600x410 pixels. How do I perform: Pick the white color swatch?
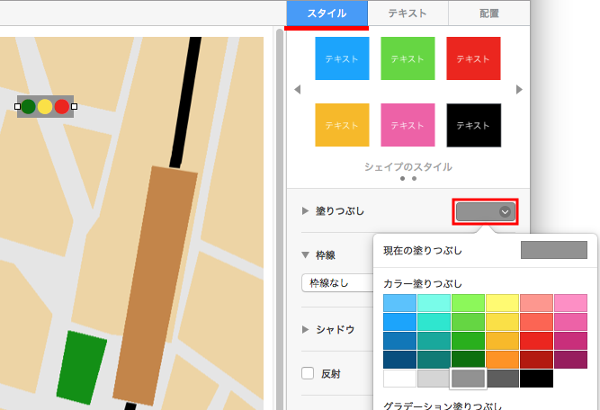point(400,379)
